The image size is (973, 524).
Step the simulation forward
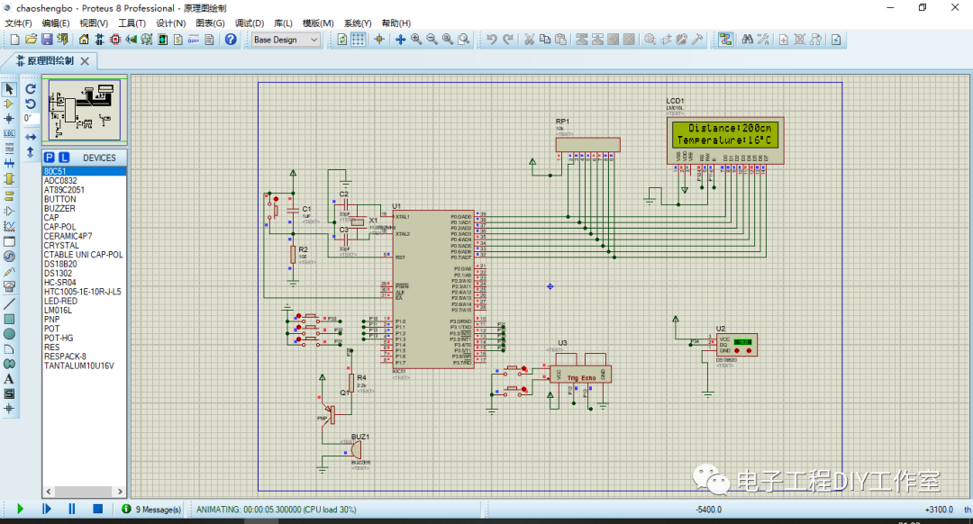(x=47, y=509)
